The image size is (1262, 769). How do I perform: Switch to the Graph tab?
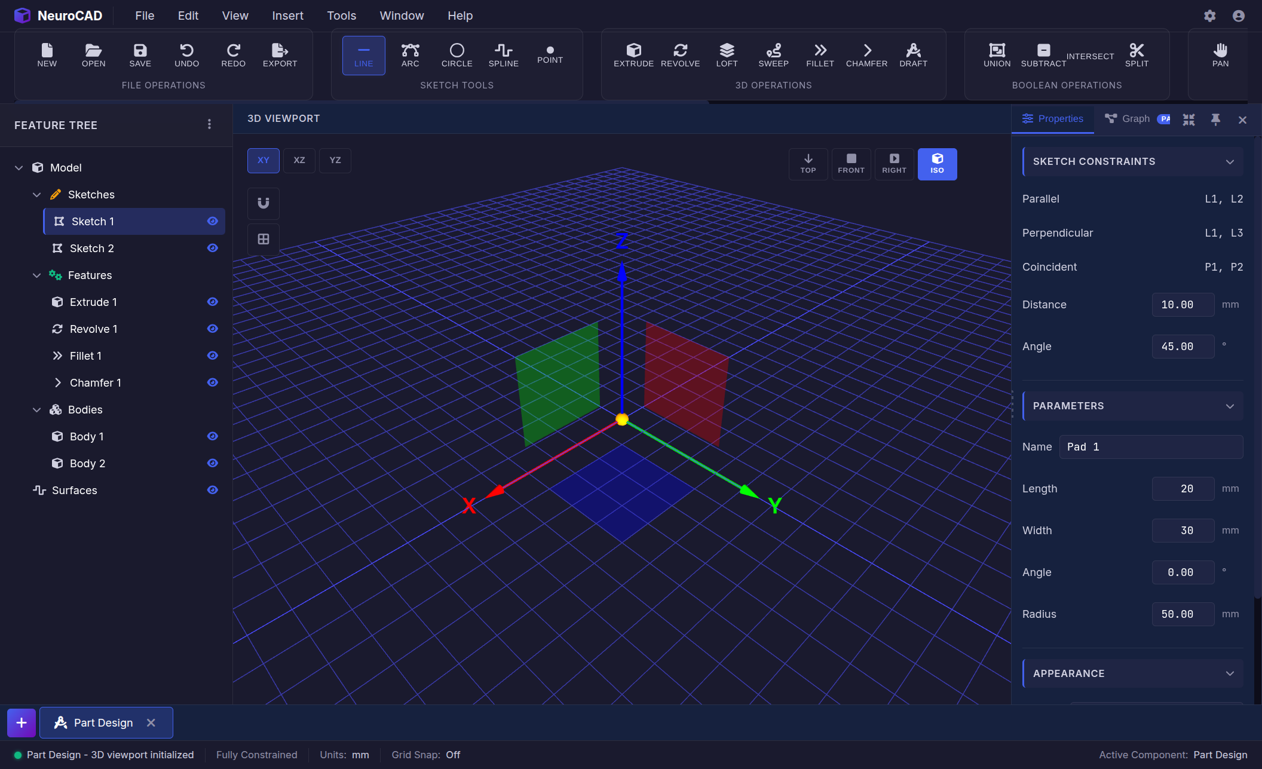[1135, 118]
